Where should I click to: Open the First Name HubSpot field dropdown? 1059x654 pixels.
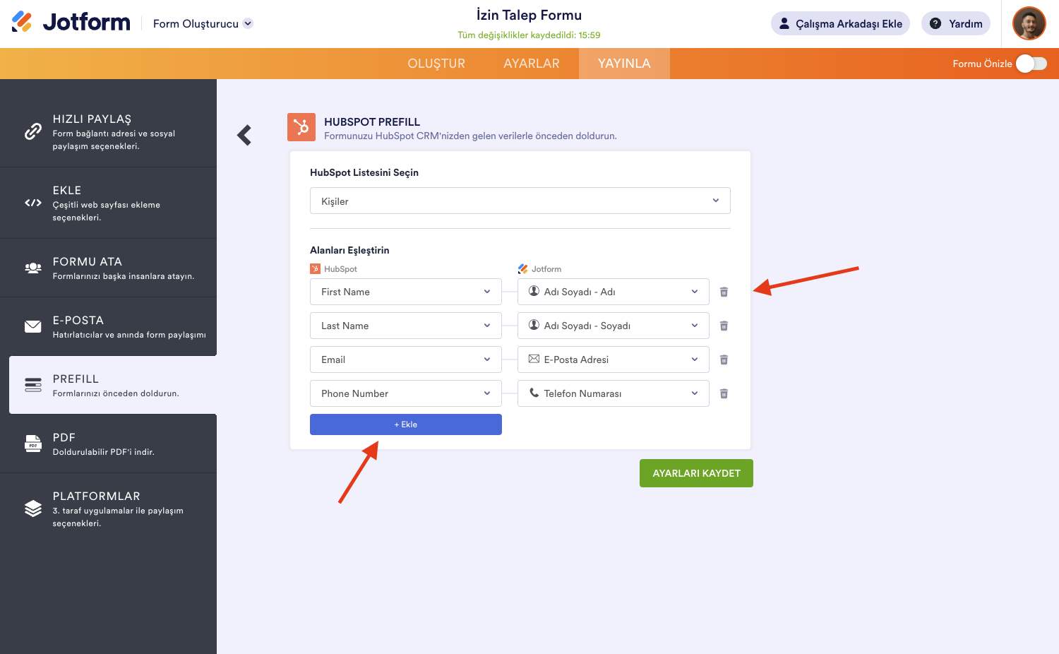tap(406, 292)
